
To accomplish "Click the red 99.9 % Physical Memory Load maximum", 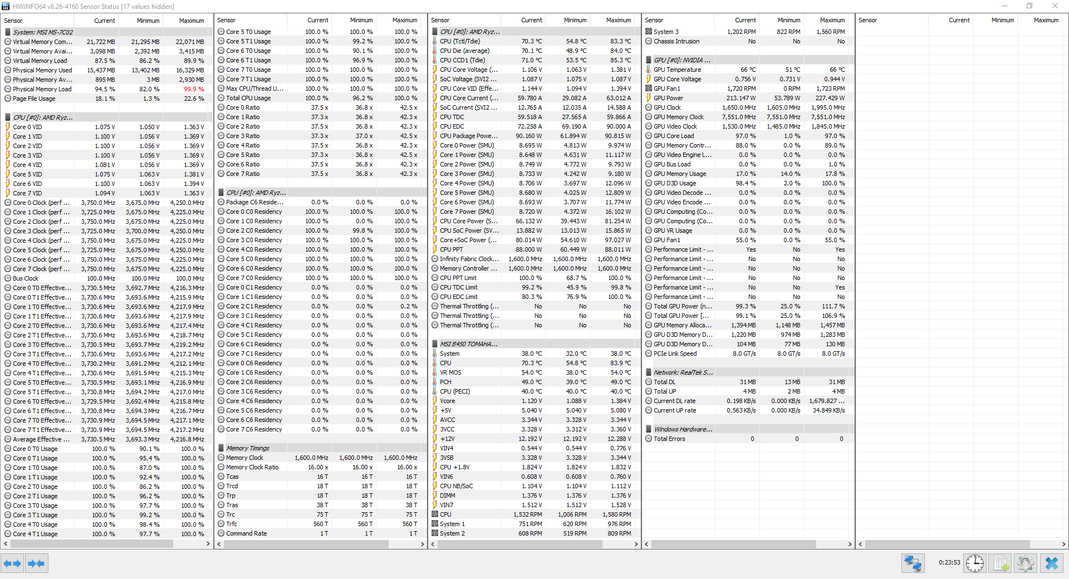I will click(x=194, y=89).
